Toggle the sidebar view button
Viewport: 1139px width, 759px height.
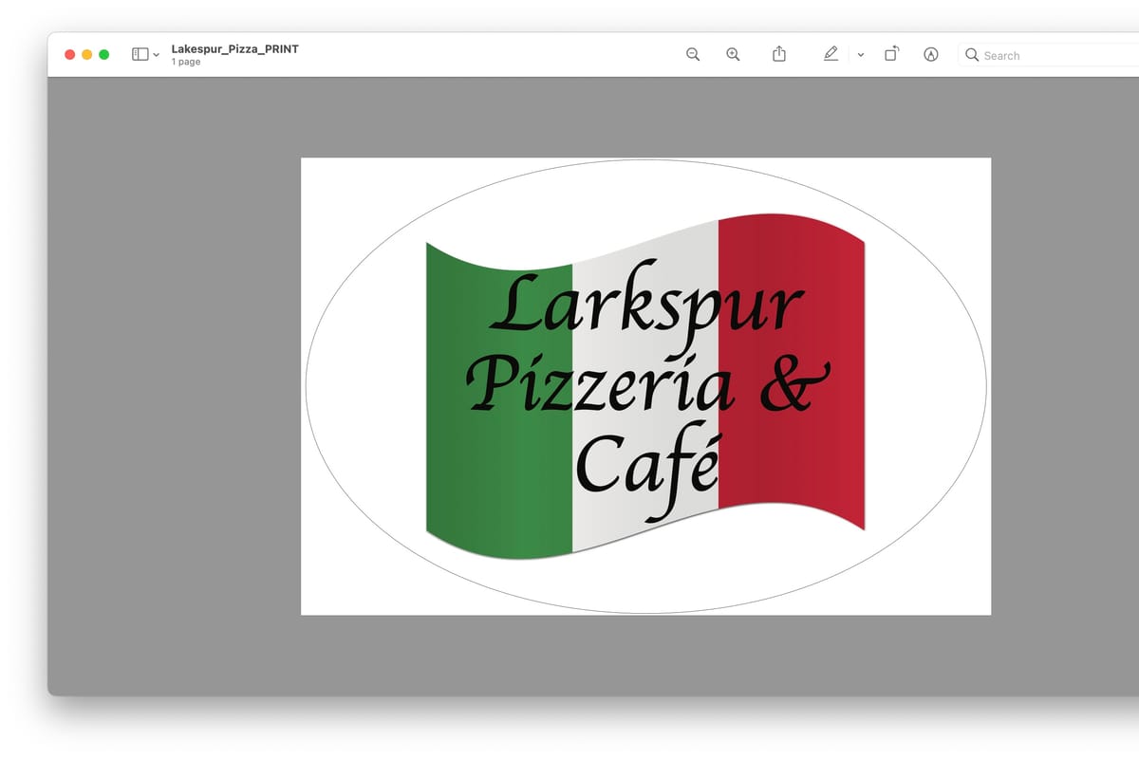(140, 55)
